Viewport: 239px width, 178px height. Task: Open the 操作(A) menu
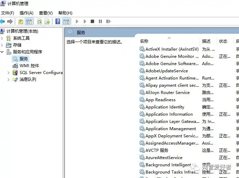tap(26, 13)
